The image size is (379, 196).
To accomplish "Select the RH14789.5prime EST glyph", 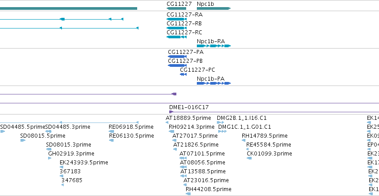I will pyautogui.click(x=244, y=140).
